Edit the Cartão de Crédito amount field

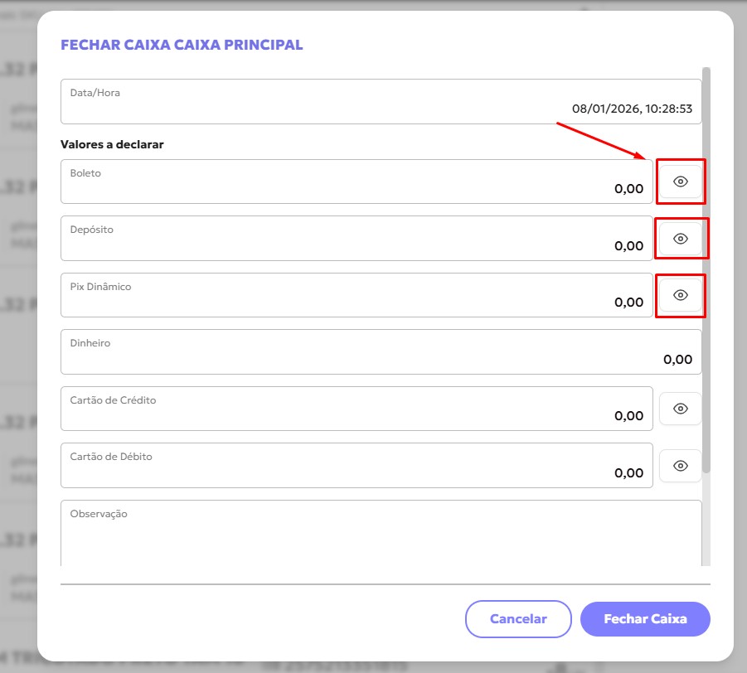tap(357, 409)
